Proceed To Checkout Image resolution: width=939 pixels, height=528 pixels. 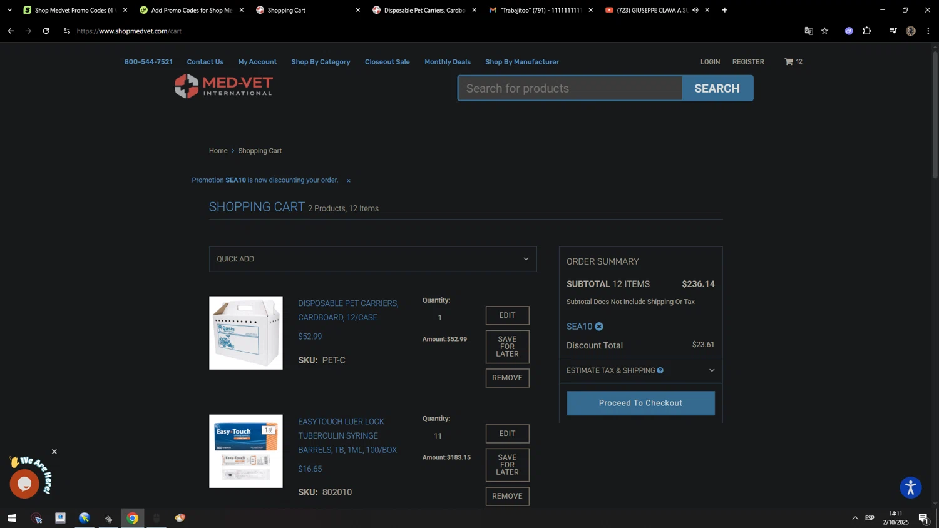click(x=640, y=403)
